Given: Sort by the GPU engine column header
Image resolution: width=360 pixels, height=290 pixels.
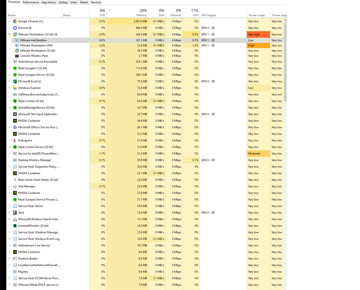Looking at the screenshot, I should click(223, 13).
